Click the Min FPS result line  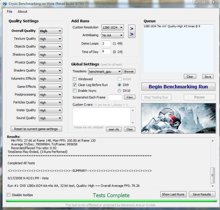click(x=53, y=140)
